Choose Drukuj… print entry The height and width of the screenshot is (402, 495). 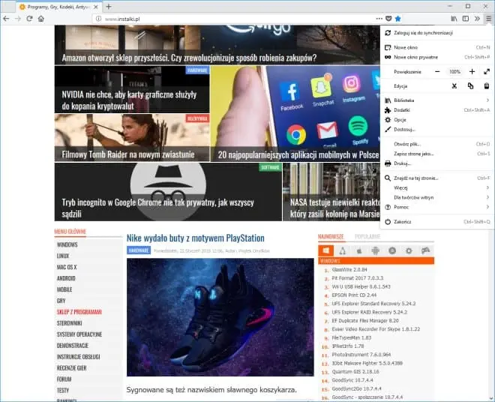pos(437,163)
